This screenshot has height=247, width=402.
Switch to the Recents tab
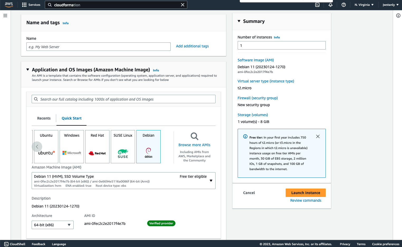click(x=44, y=118)
